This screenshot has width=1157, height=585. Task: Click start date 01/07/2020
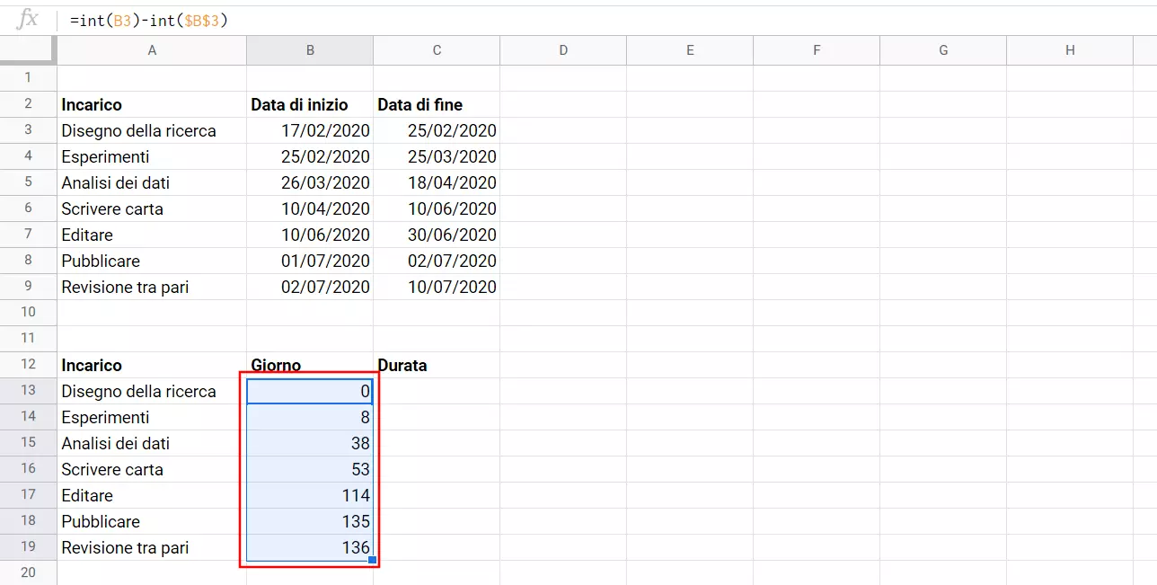pyautogui.click(x=310, y=261)
